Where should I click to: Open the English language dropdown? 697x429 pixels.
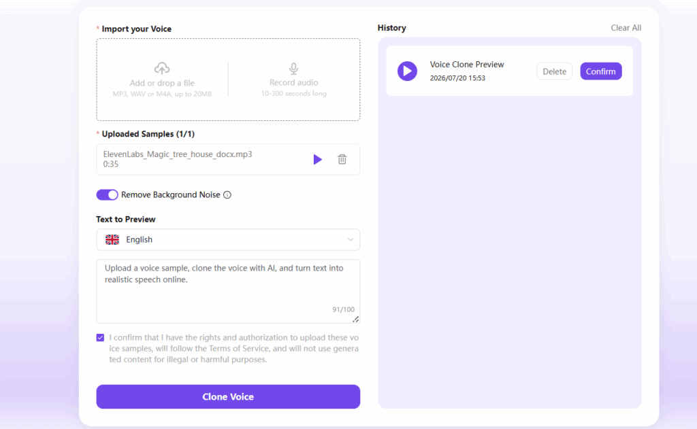point(228,240)
